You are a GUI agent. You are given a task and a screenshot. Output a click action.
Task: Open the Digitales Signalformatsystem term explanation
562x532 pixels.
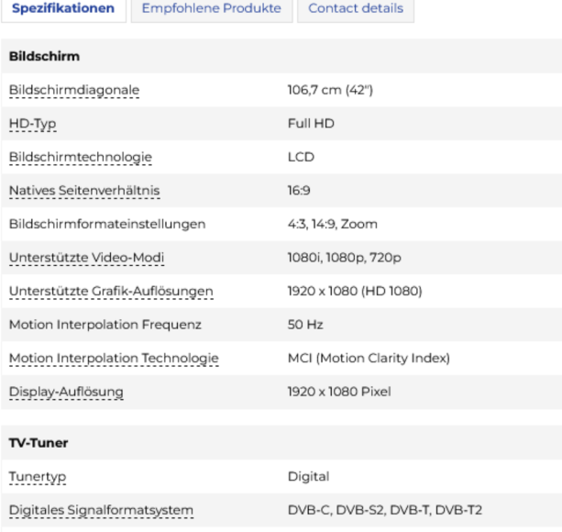(x=101, y=511)
